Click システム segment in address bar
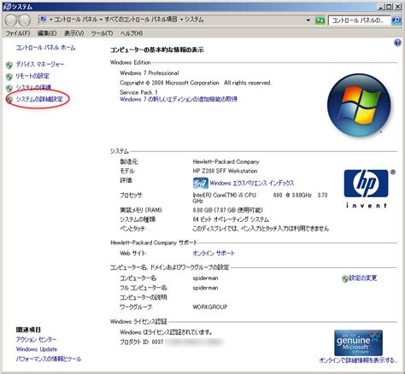This screenshot has width=405, height=374. [x=194, y=20]
